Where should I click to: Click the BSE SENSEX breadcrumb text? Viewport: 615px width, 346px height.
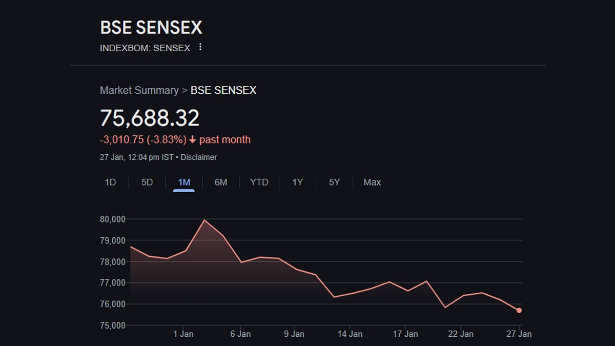pyautogui.click(x=223, y=91)
